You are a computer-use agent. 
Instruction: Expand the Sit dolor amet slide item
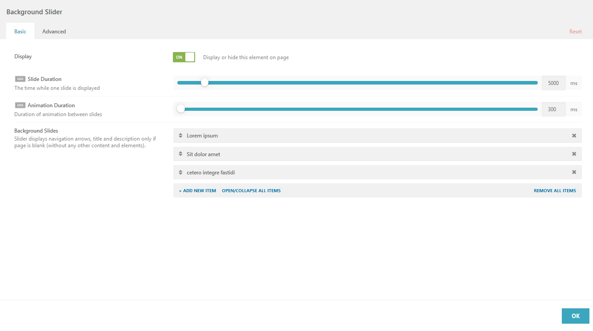pos(377,154)
